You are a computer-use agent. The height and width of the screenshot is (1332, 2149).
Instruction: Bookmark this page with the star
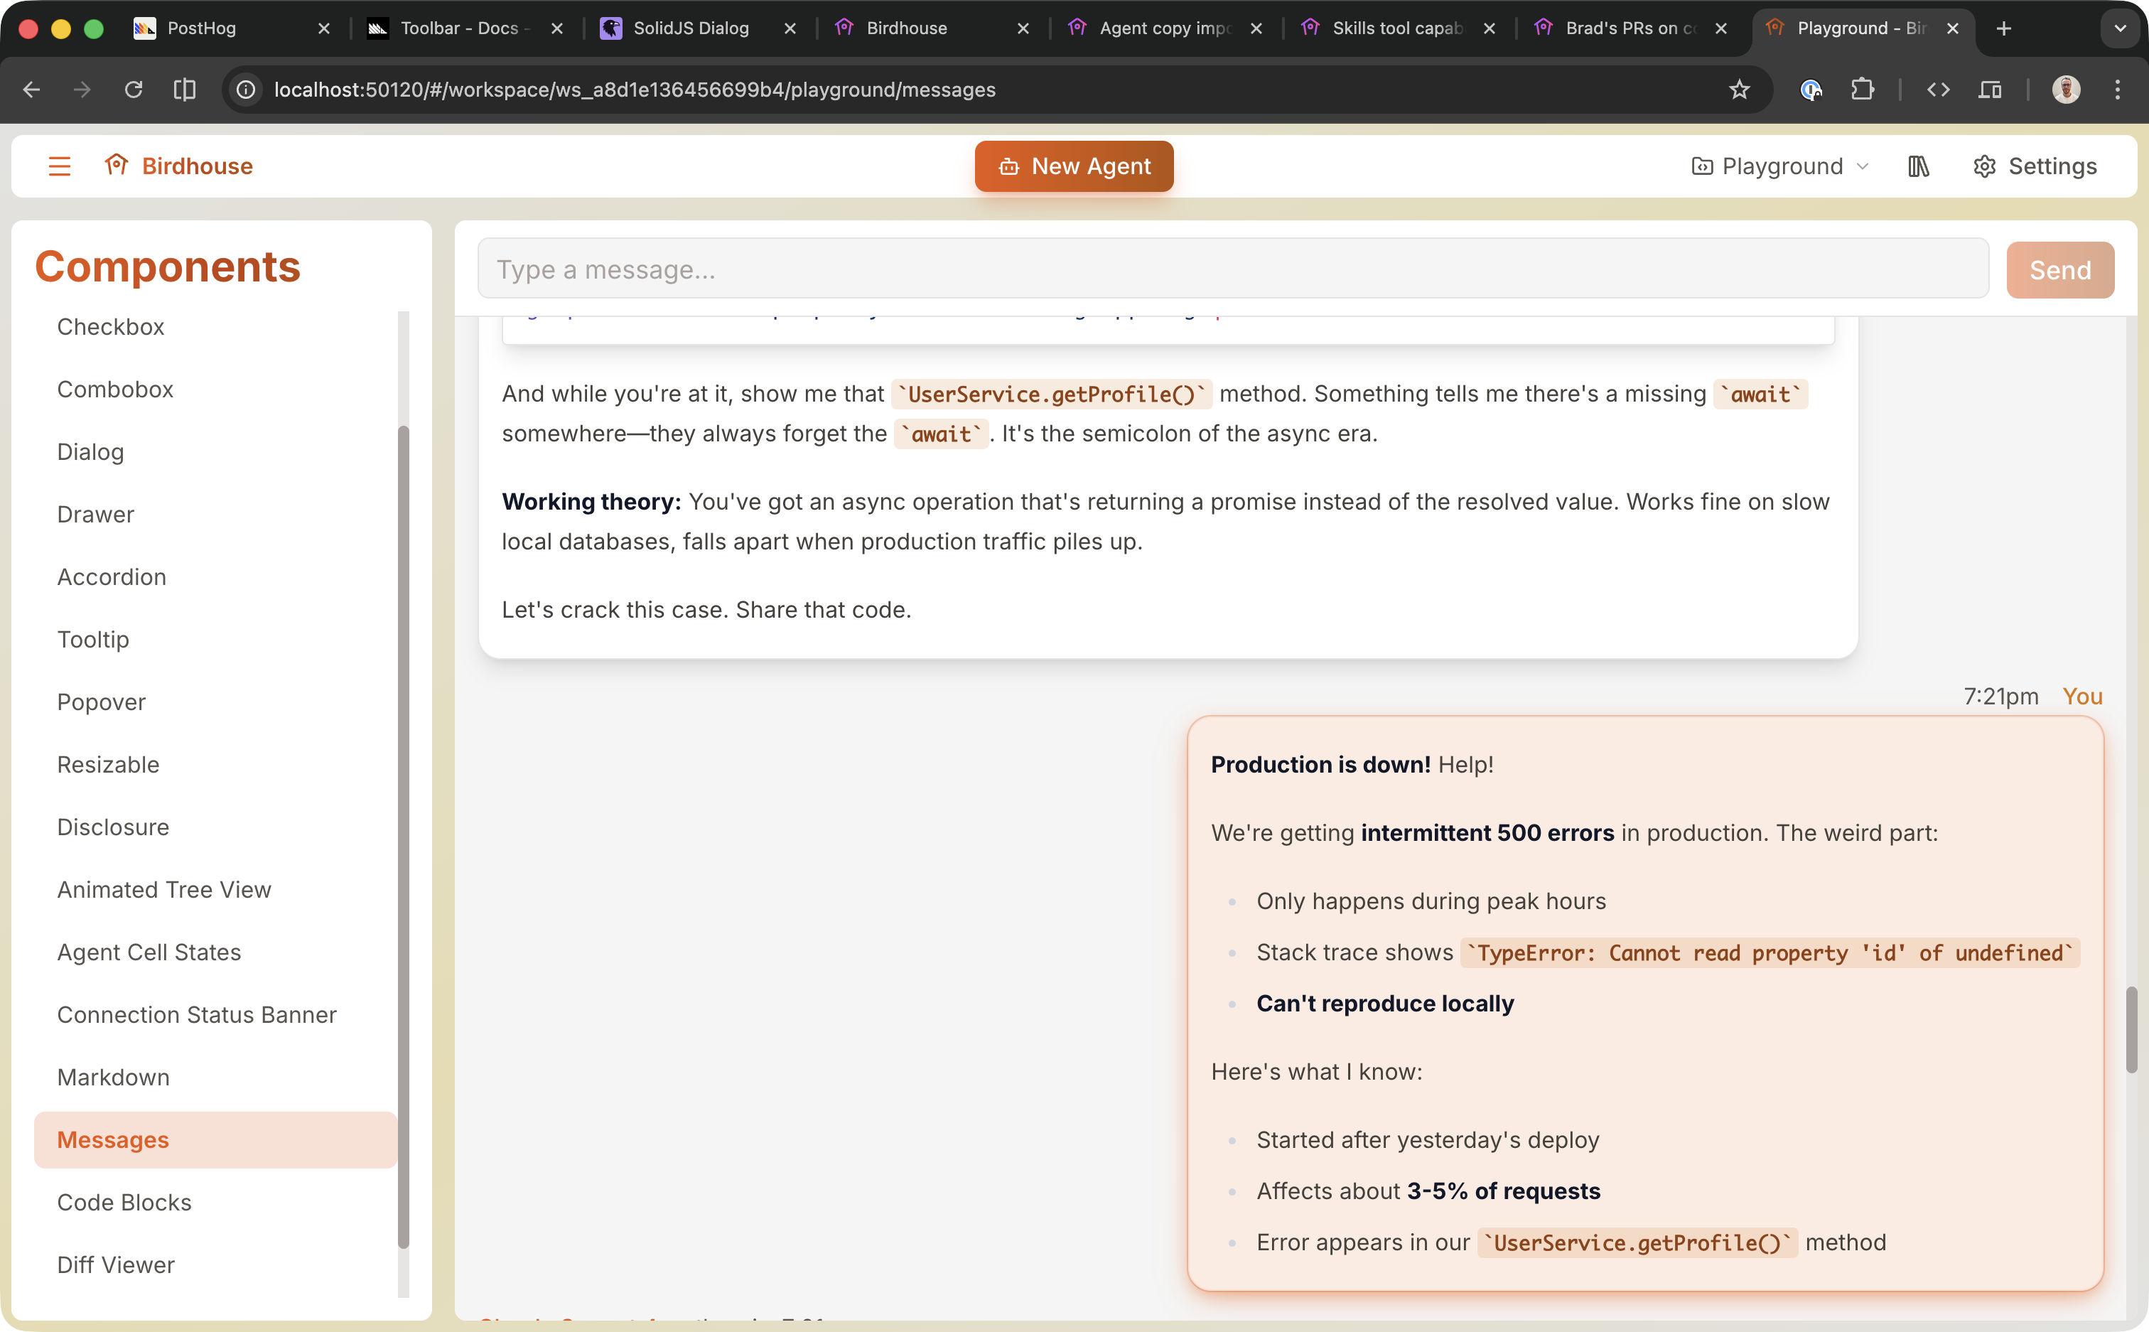(1740, 89)
